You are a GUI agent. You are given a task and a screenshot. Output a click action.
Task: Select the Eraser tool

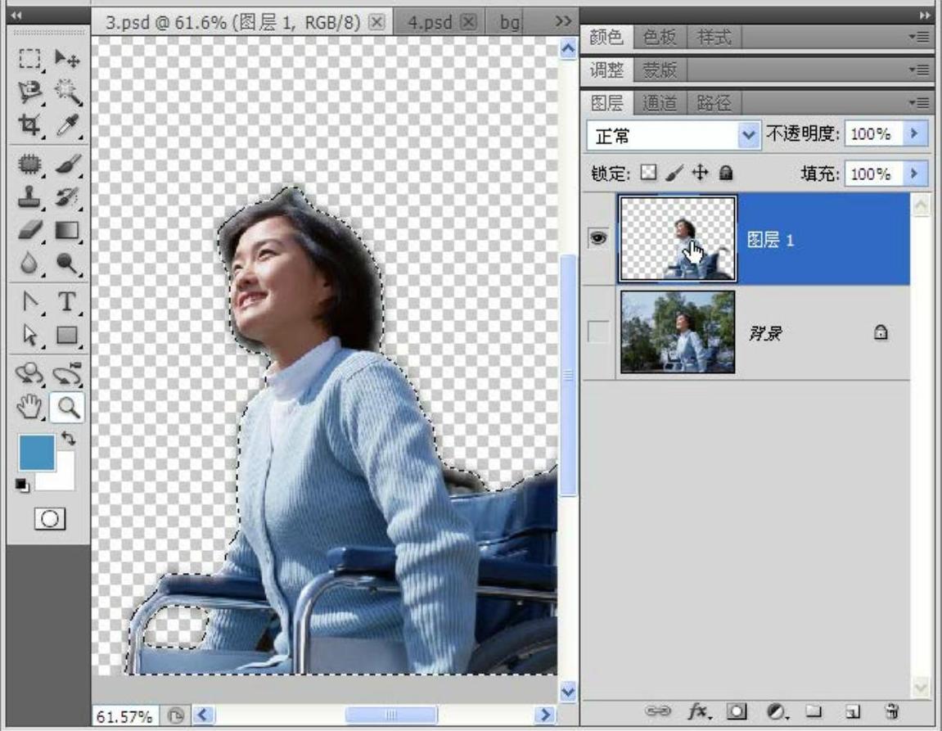30,230
